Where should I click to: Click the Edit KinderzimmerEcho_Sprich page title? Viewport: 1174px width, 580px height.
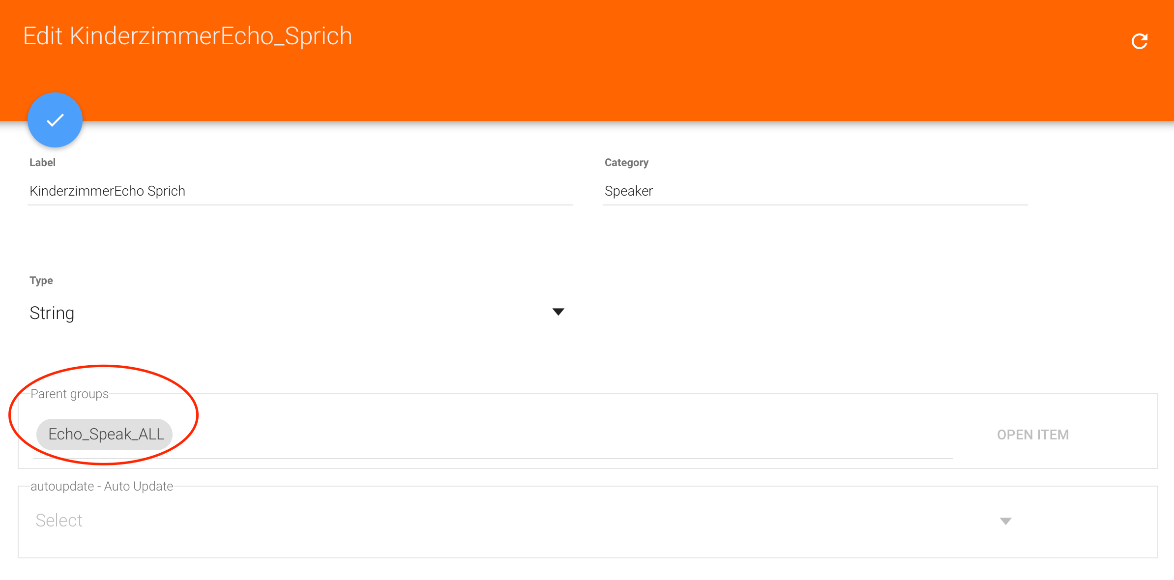pyautogui.click(x=187, y=36)
